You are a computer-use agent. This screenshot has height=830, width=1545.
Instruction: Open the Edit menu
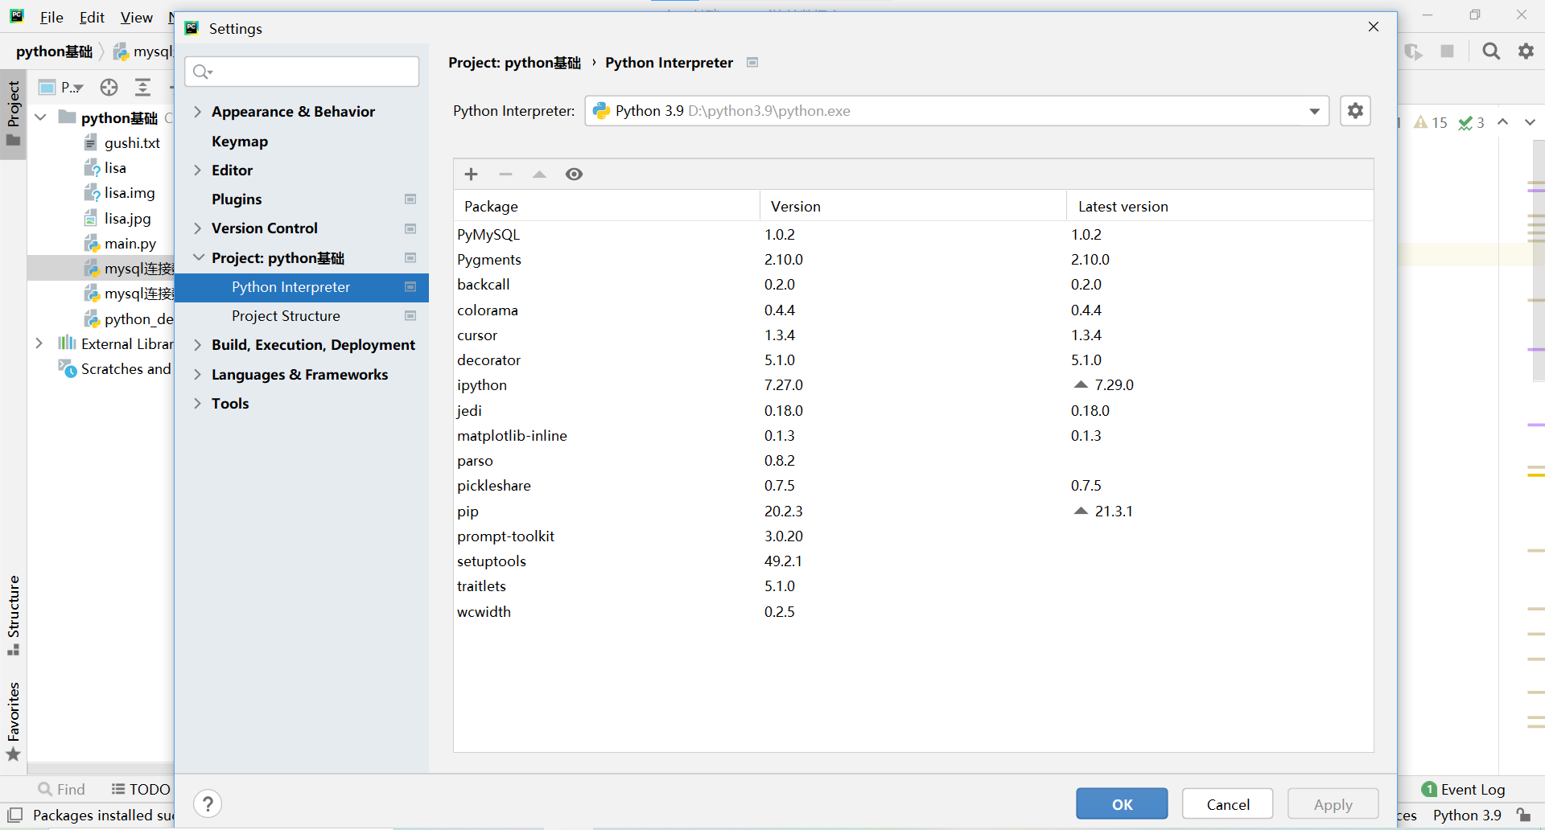click(92, 18)
